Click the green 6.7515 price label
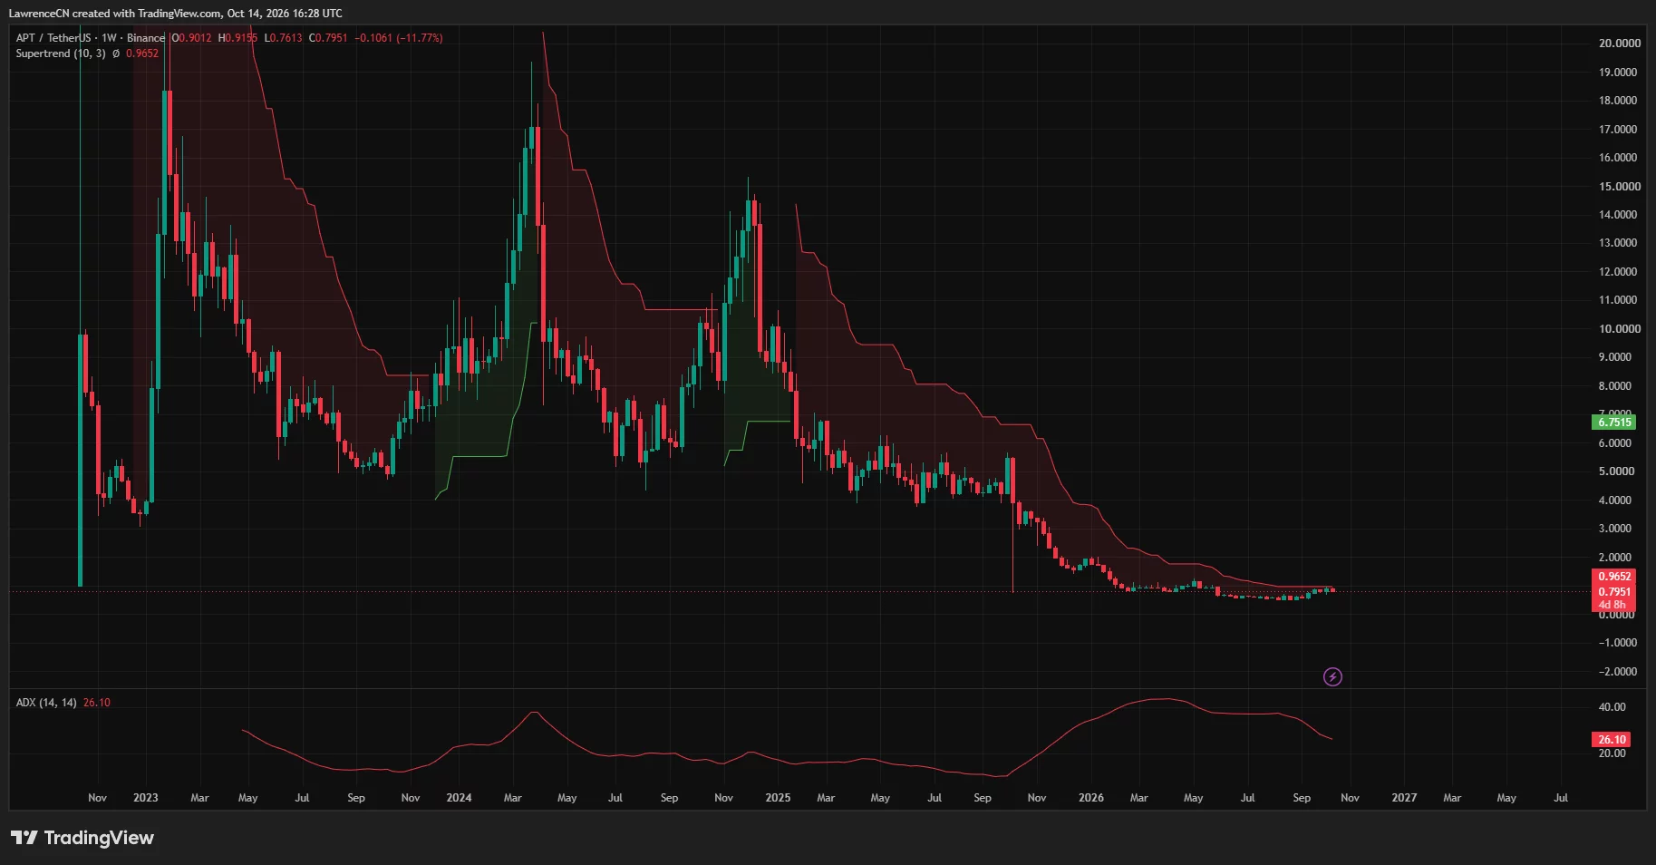This screenshot has height=865, width=1656. coord(1614,423)
